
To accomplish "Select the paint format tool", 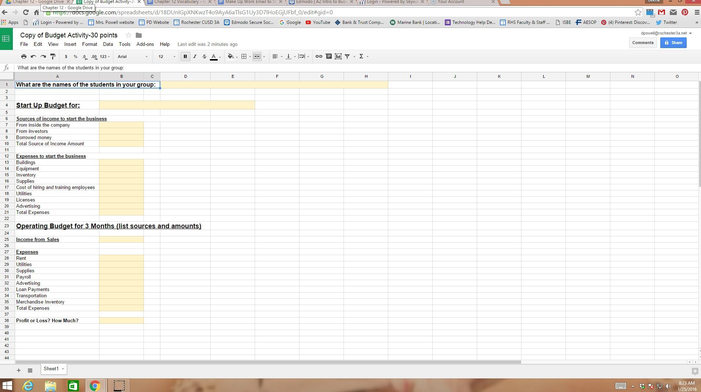I will pos(53,57).
